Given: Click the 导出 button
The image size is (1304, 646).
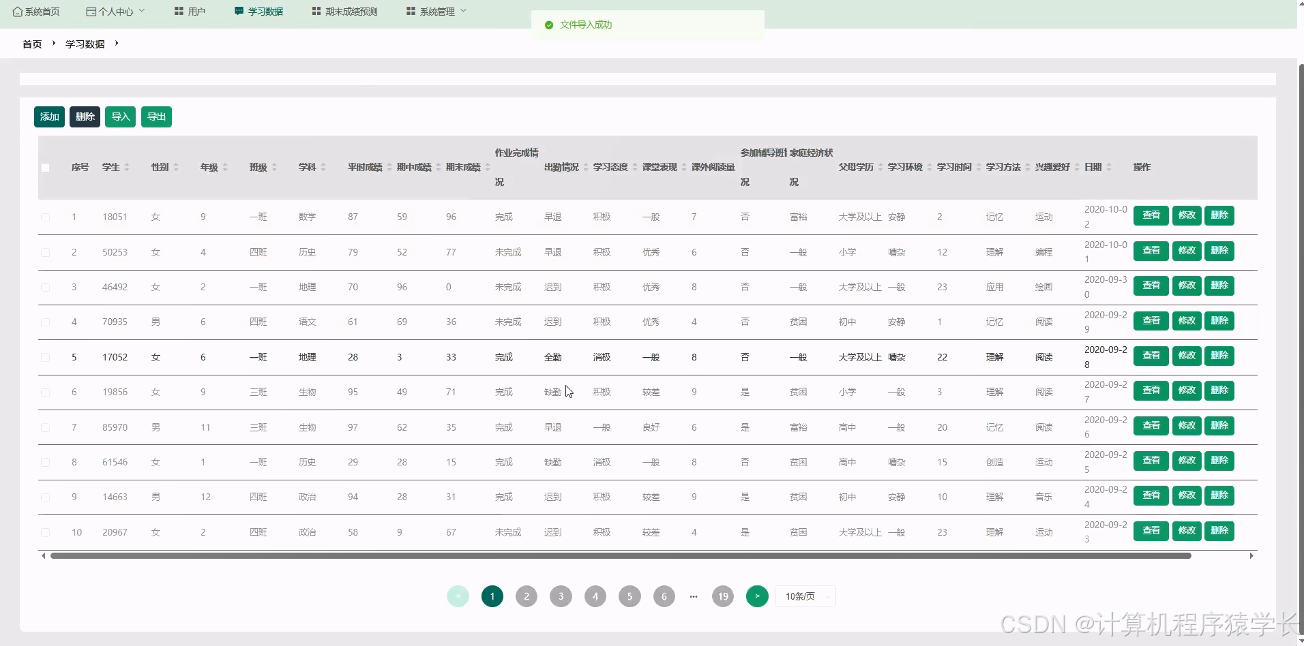Looking at the screenshot, I should [x=156, y=117].
